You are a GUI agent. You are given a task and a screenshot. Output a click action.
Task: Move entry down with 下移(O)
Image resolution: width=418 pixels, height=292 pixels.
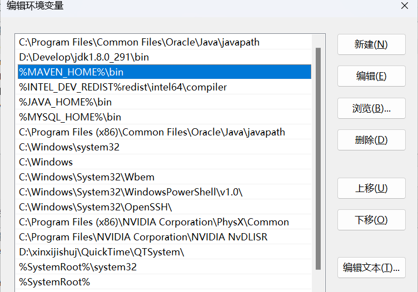pos(371,220)
